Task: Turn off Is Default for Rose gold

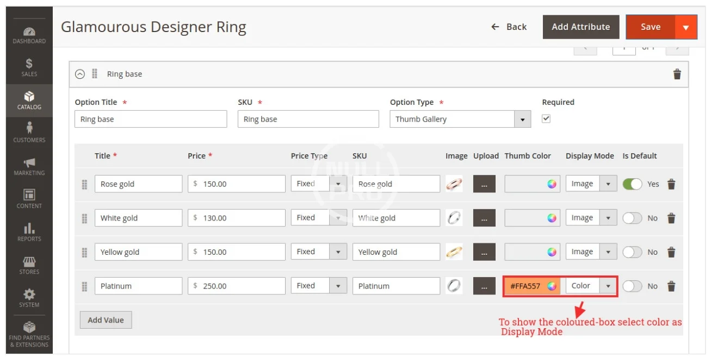Action: click(x=632, y=184)
